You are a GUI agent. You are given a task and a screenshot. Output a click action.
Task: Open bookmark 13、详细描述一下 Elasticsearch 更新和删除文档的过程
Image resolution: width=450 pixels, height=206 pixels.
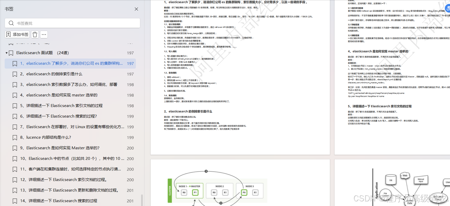tap(70, 190)
